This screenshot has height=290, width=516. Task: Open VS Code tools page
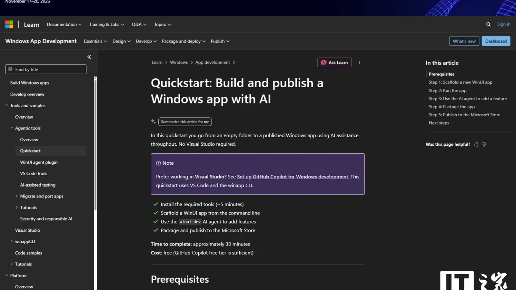(x=34, y=173)
